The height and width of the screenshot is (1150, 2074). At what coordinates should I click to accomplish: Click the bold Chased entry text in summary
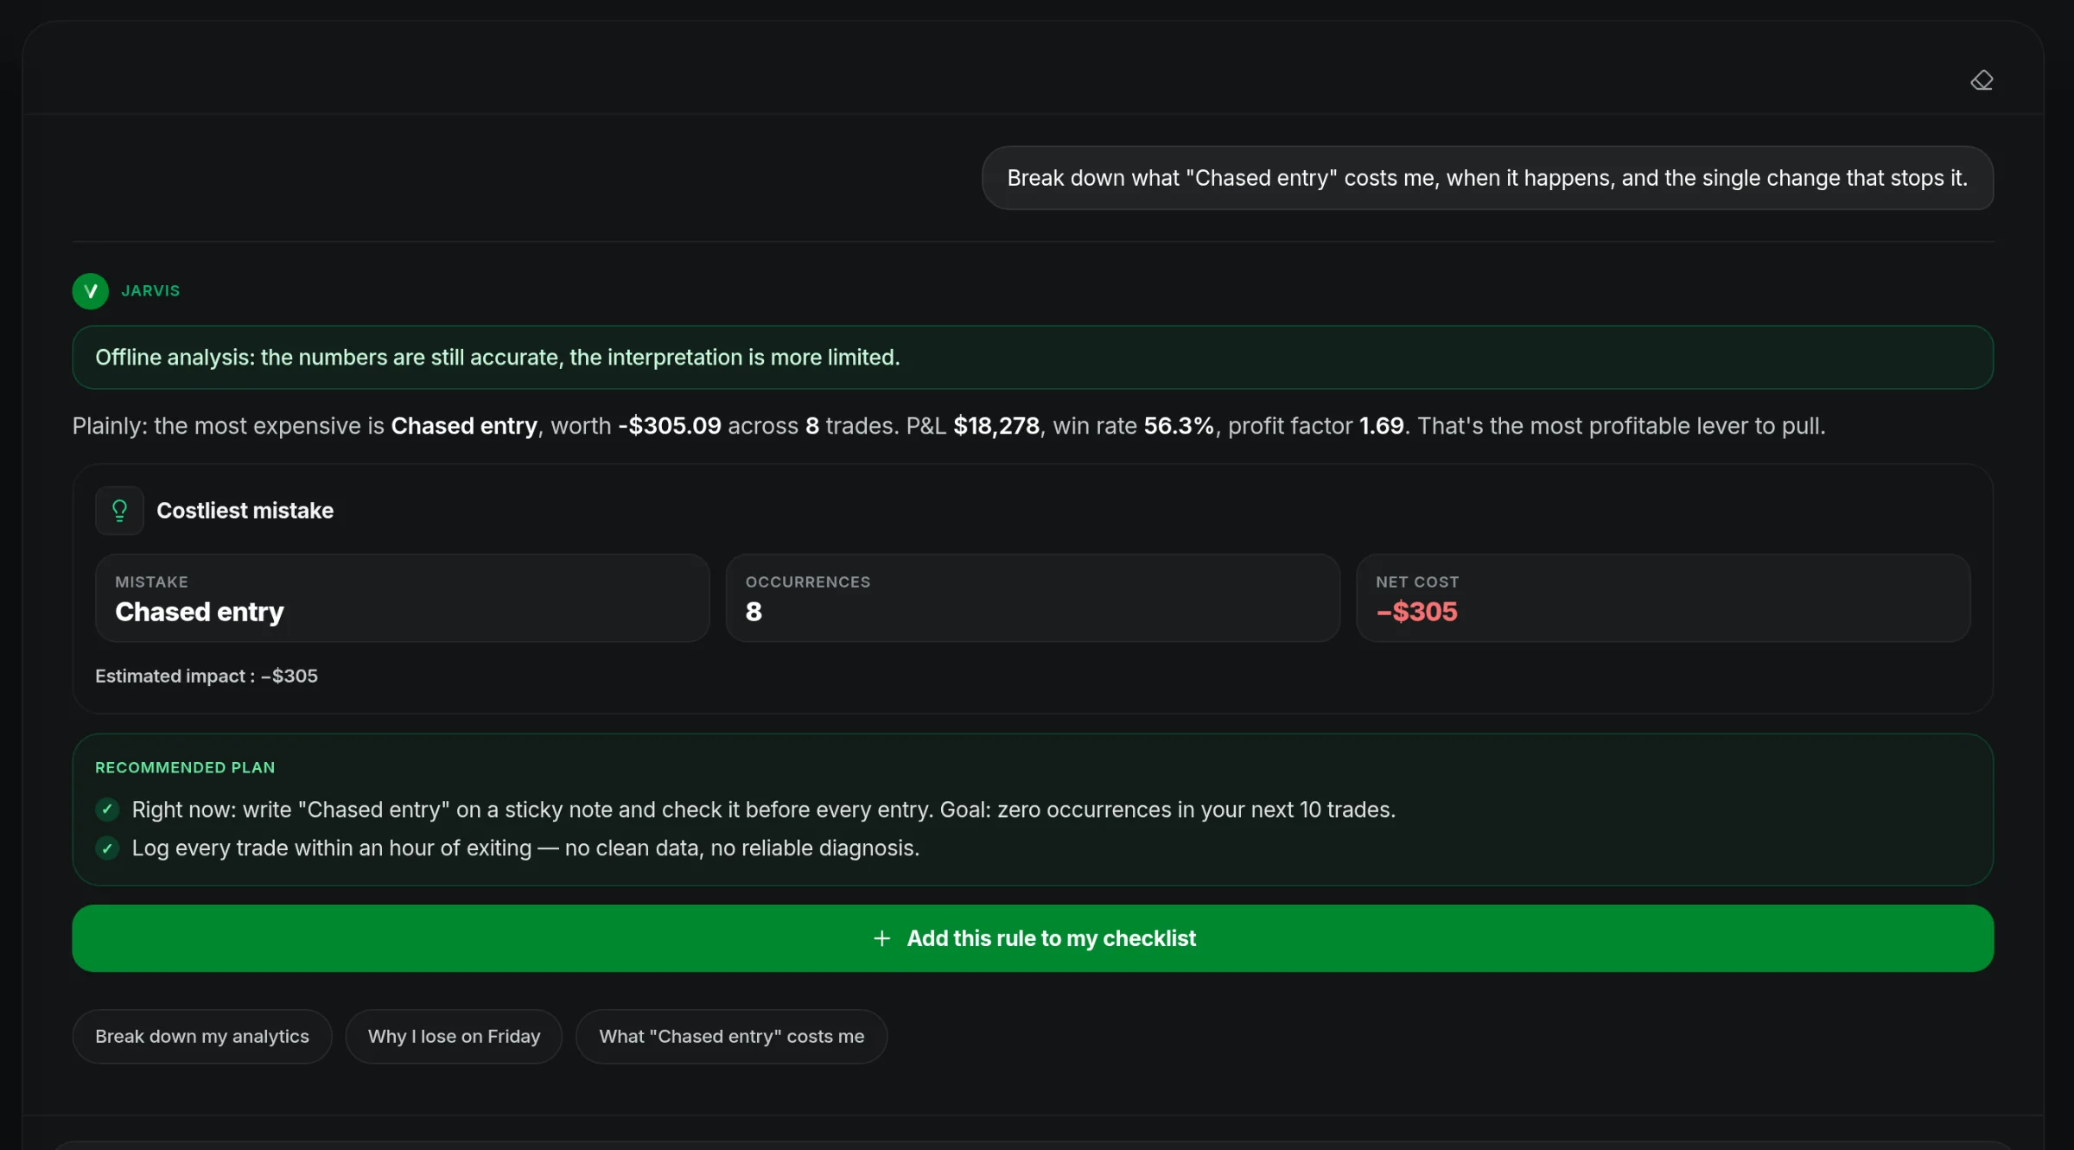[x=464, y=426]
